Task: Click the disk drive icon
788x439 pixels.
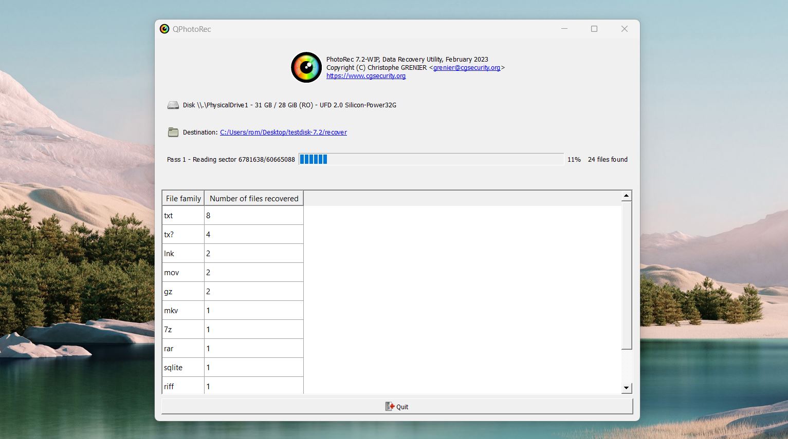Action: (x=173, y=105)
